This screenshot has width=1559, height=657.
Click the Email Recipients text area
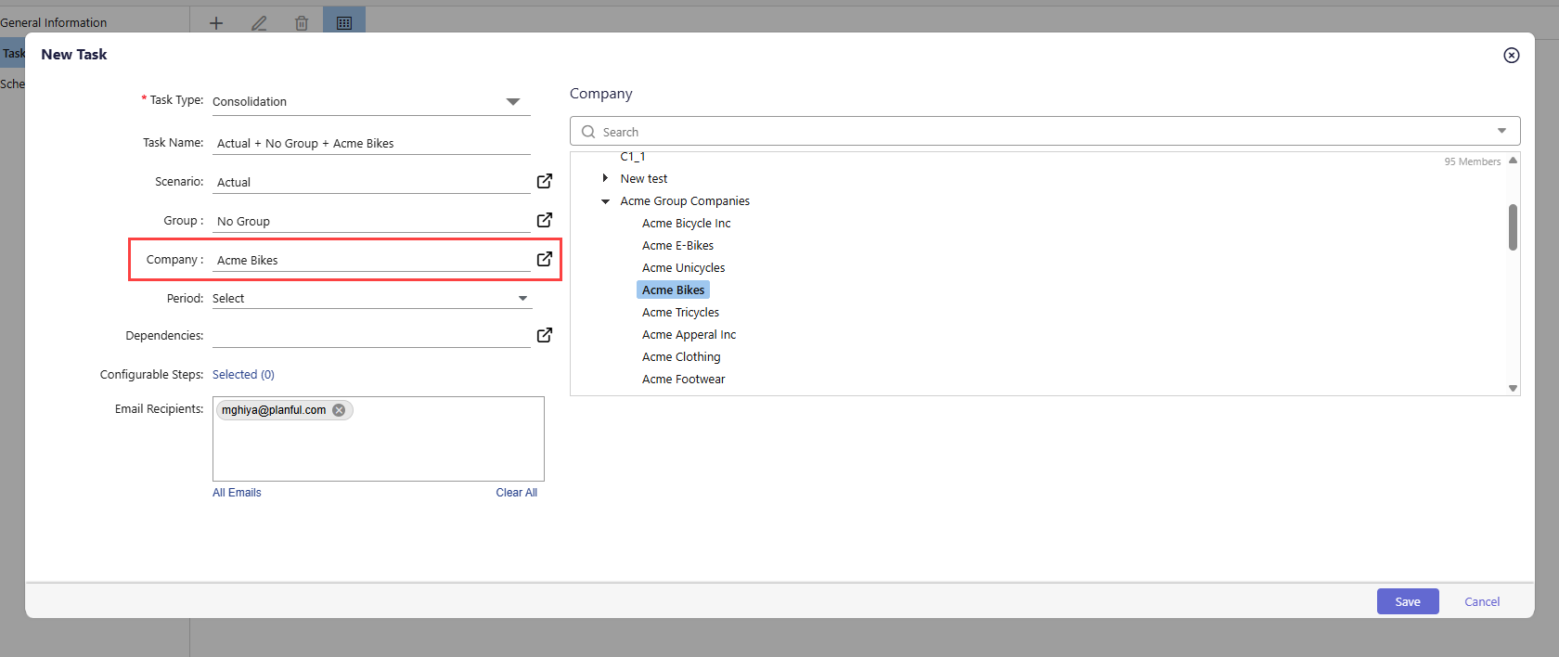pyautogui.click(x=379, y=439)
